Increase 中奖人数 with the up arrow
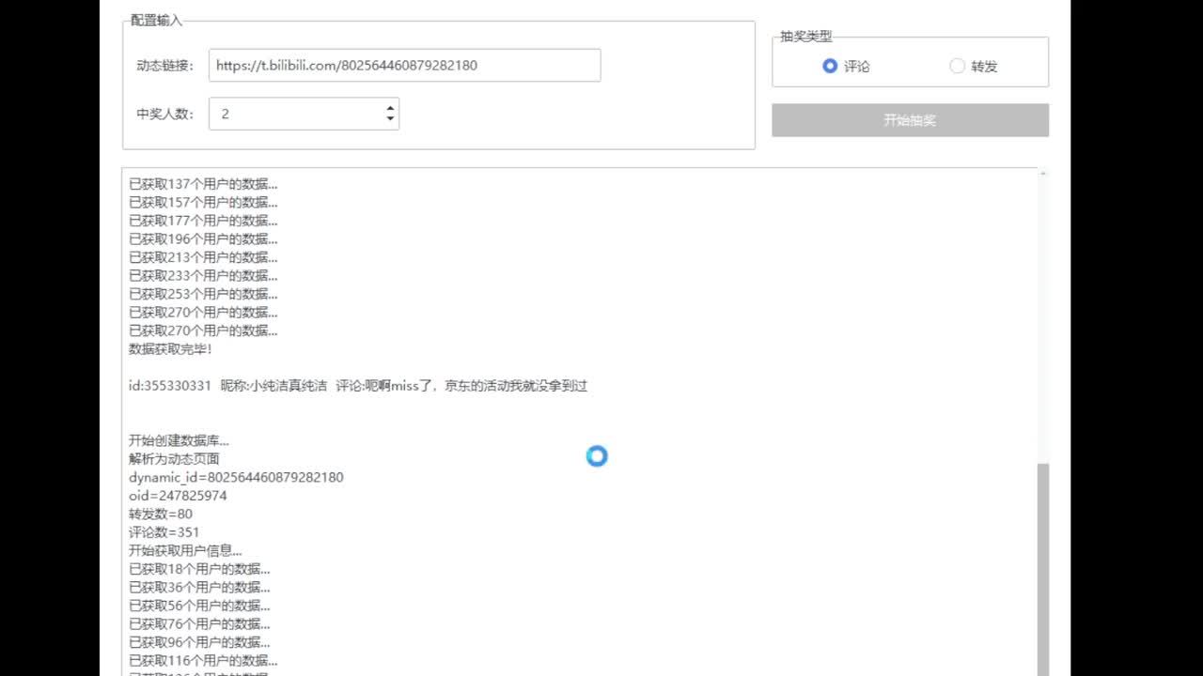 pos(390,108)
